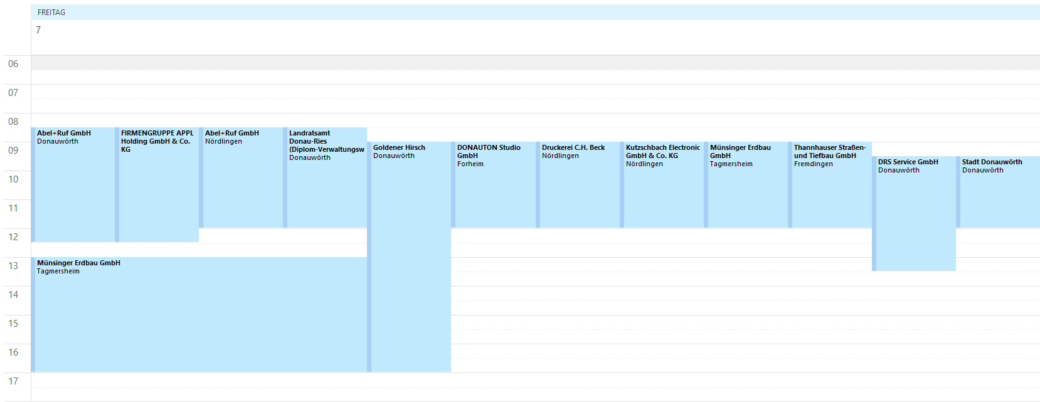Click the 17 hour label
Image resolution: width=1040 pixels, height=402 pixels.
click(13, 381)
